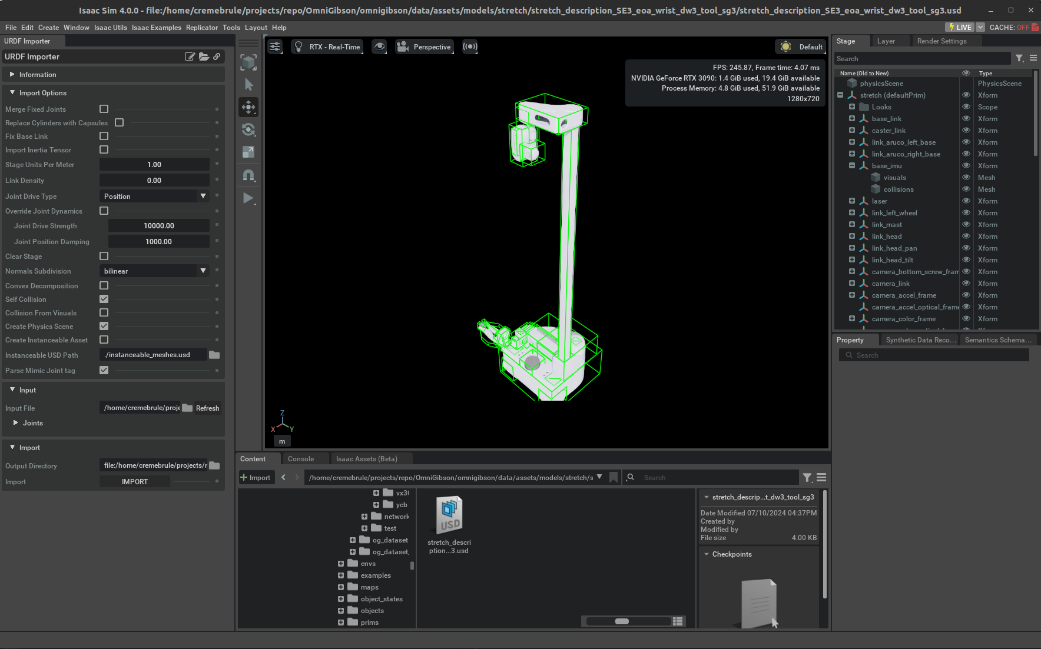Open viewport render settings sliders icon
The width and height of the screenshot is (1041, 649).
point(275,46)
